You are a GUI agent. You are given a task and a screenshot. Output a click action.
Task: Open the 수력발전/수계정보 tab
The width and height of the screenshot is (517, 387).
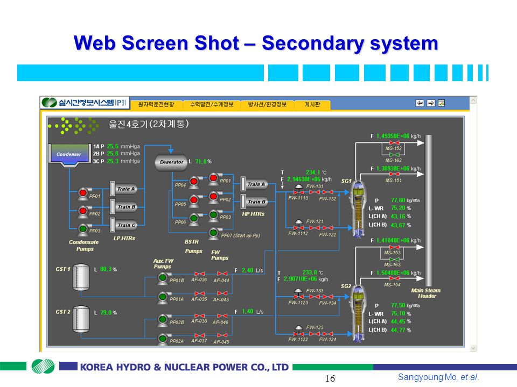[x=212, y=104]
